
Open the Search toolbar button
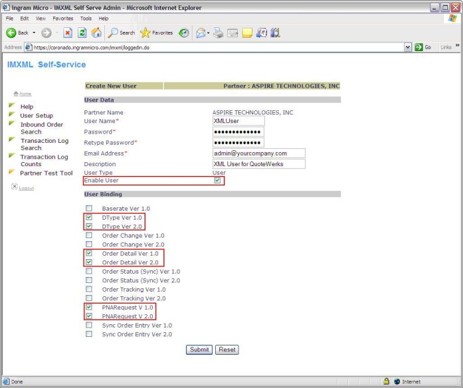(122, 33)
